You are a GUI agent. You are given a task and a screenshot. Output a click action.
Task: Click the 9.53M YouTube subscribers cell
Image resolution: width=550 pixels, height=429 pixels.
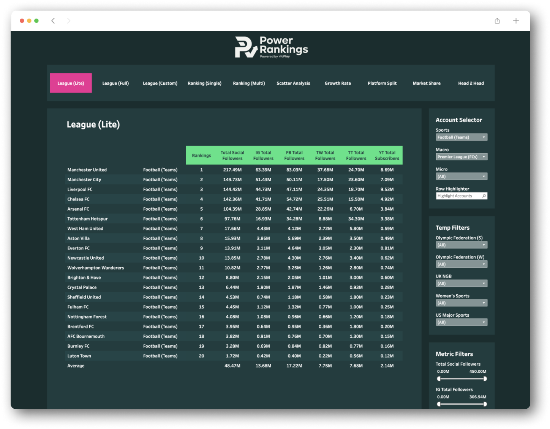pos(387,189)
